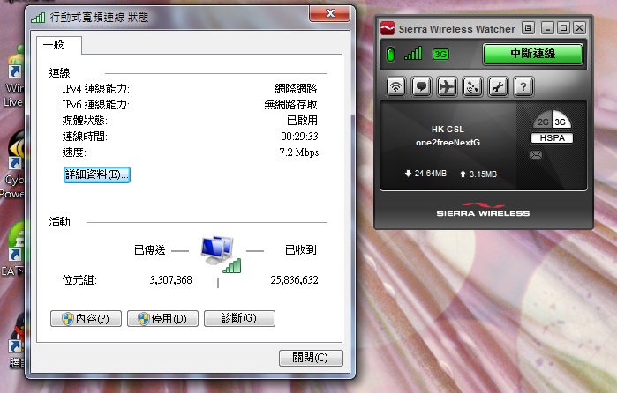Click the Sierra Wireless Watcher title logo icon
The image size is (617, 393).
coord(388,28)
